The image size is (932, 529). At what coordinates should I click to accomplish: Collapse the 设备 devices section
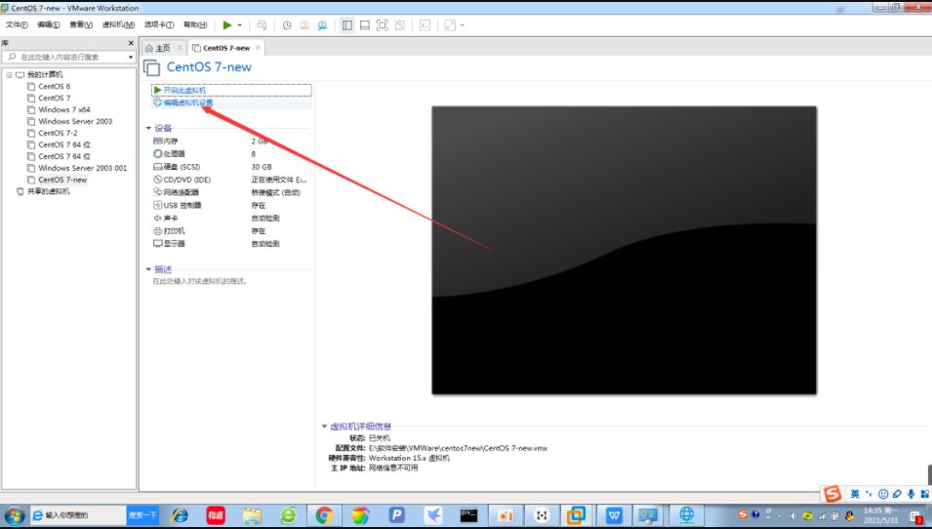pos(148,129)
